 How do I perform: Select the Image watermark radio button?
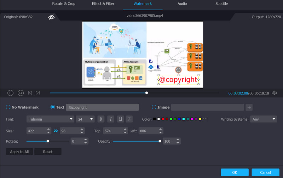pyautogui.click(x=154, y=107)
